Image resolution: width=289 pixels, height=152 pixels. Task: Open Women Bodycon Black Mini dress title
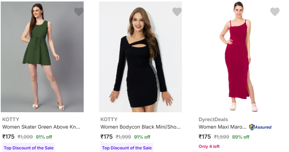tap(141, 127)
